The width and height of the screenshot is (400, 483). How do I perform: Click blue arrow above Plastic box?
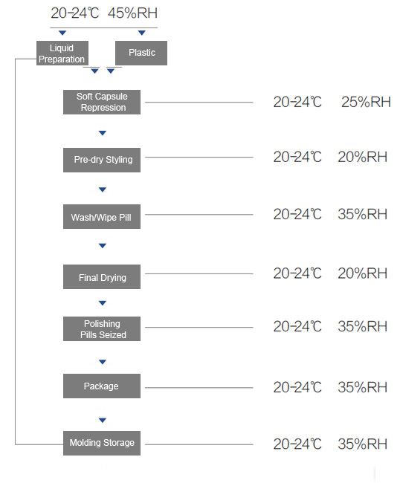tap(142, 33)
